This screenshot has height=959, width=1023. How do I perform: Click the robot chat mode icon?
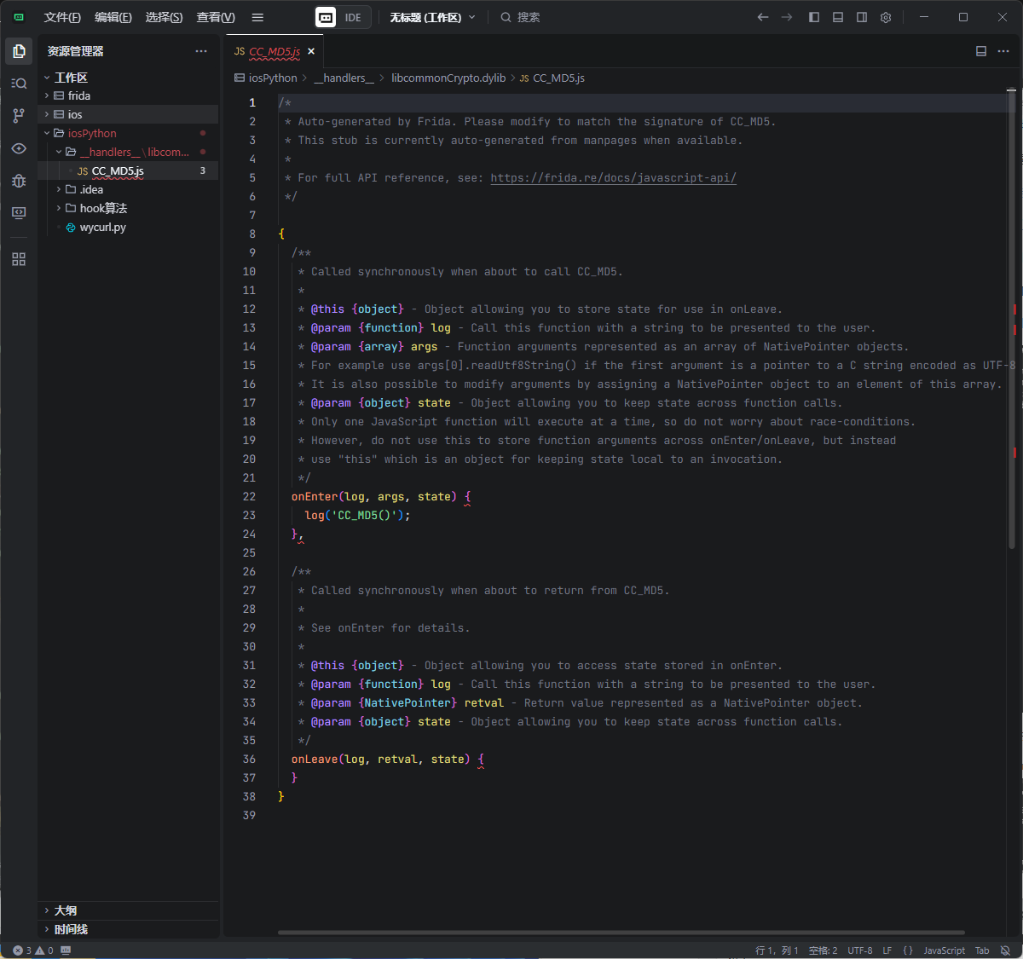click(326, 17)
